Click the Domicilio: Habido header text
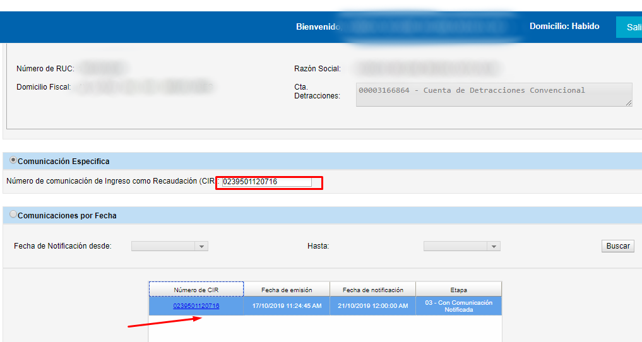642x342 pixels. coord(564,27)
